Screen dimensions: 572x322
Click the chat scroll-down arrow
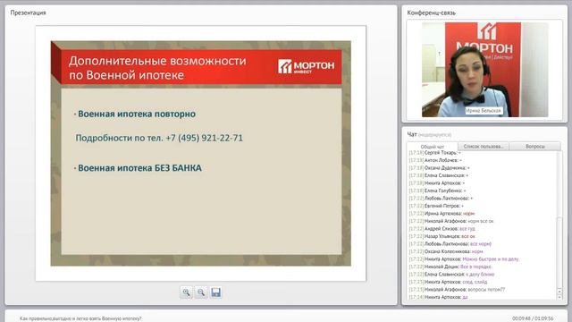(x=559, y=296)
